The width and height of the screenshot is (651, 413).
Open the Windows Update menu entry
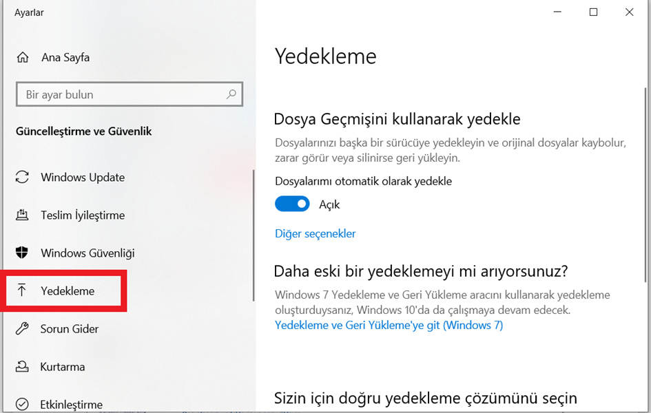[x=70, y=177]
